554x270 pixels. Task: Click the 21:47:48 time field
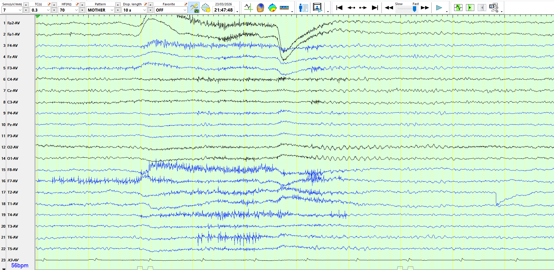point(223,10)
